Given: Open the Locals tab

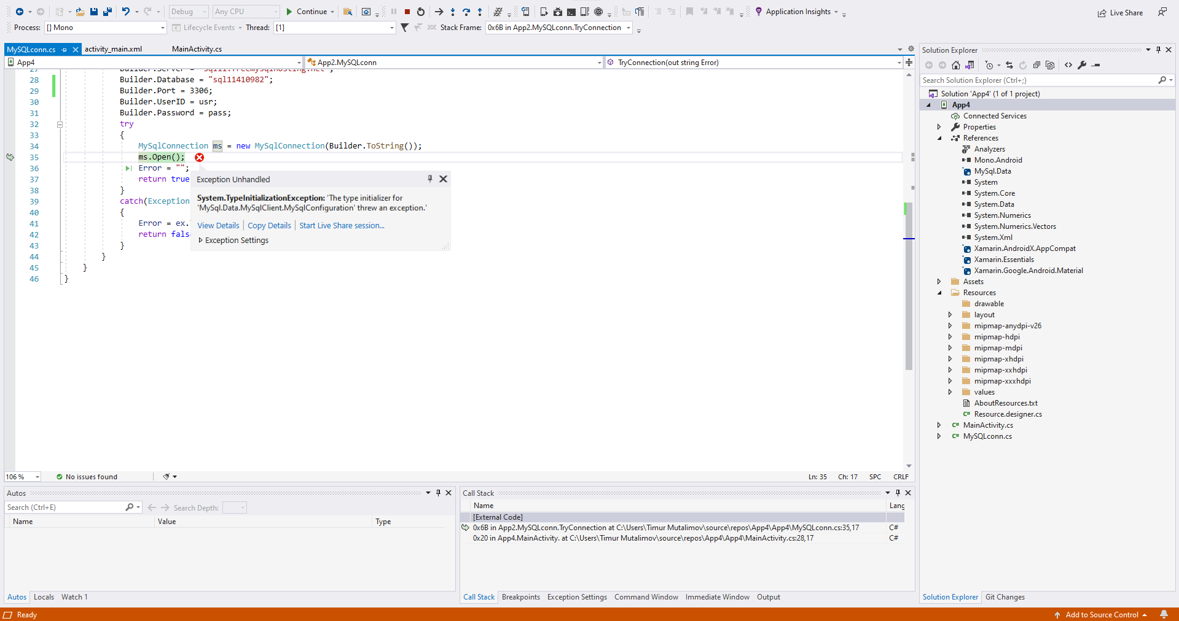Looking at the screenshot, I should (x=44, y=597).
